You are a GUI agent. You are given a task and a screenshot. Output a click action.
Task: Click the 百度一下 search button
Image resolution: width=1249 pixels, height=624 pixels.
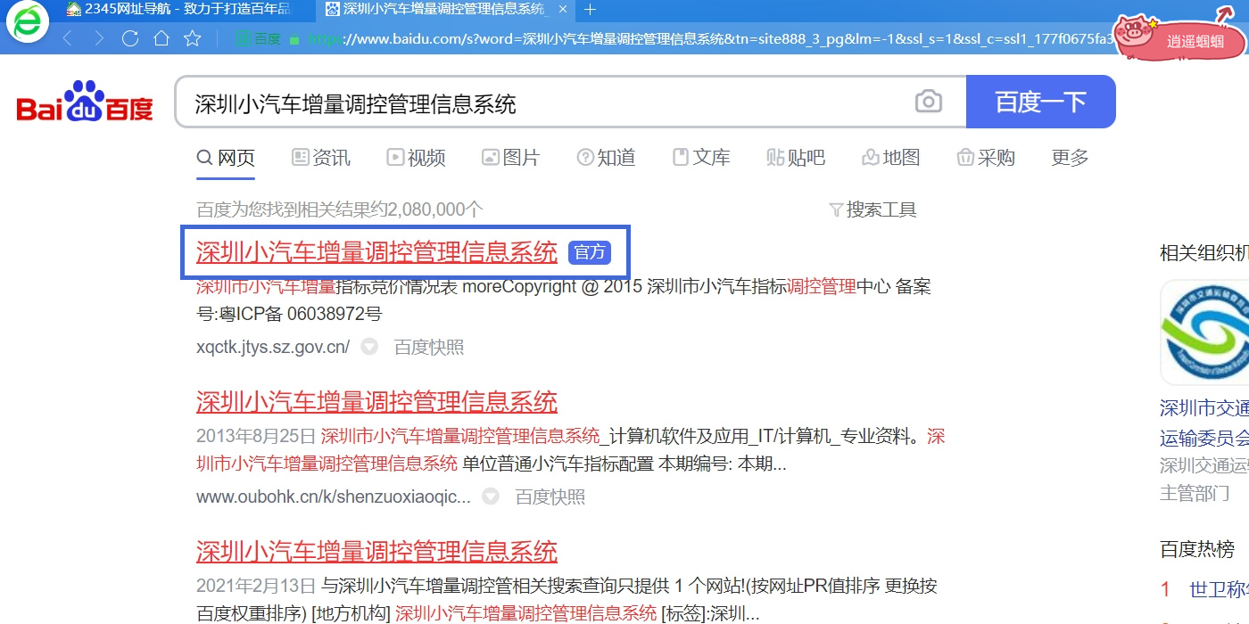click(x=1041, y=102)
